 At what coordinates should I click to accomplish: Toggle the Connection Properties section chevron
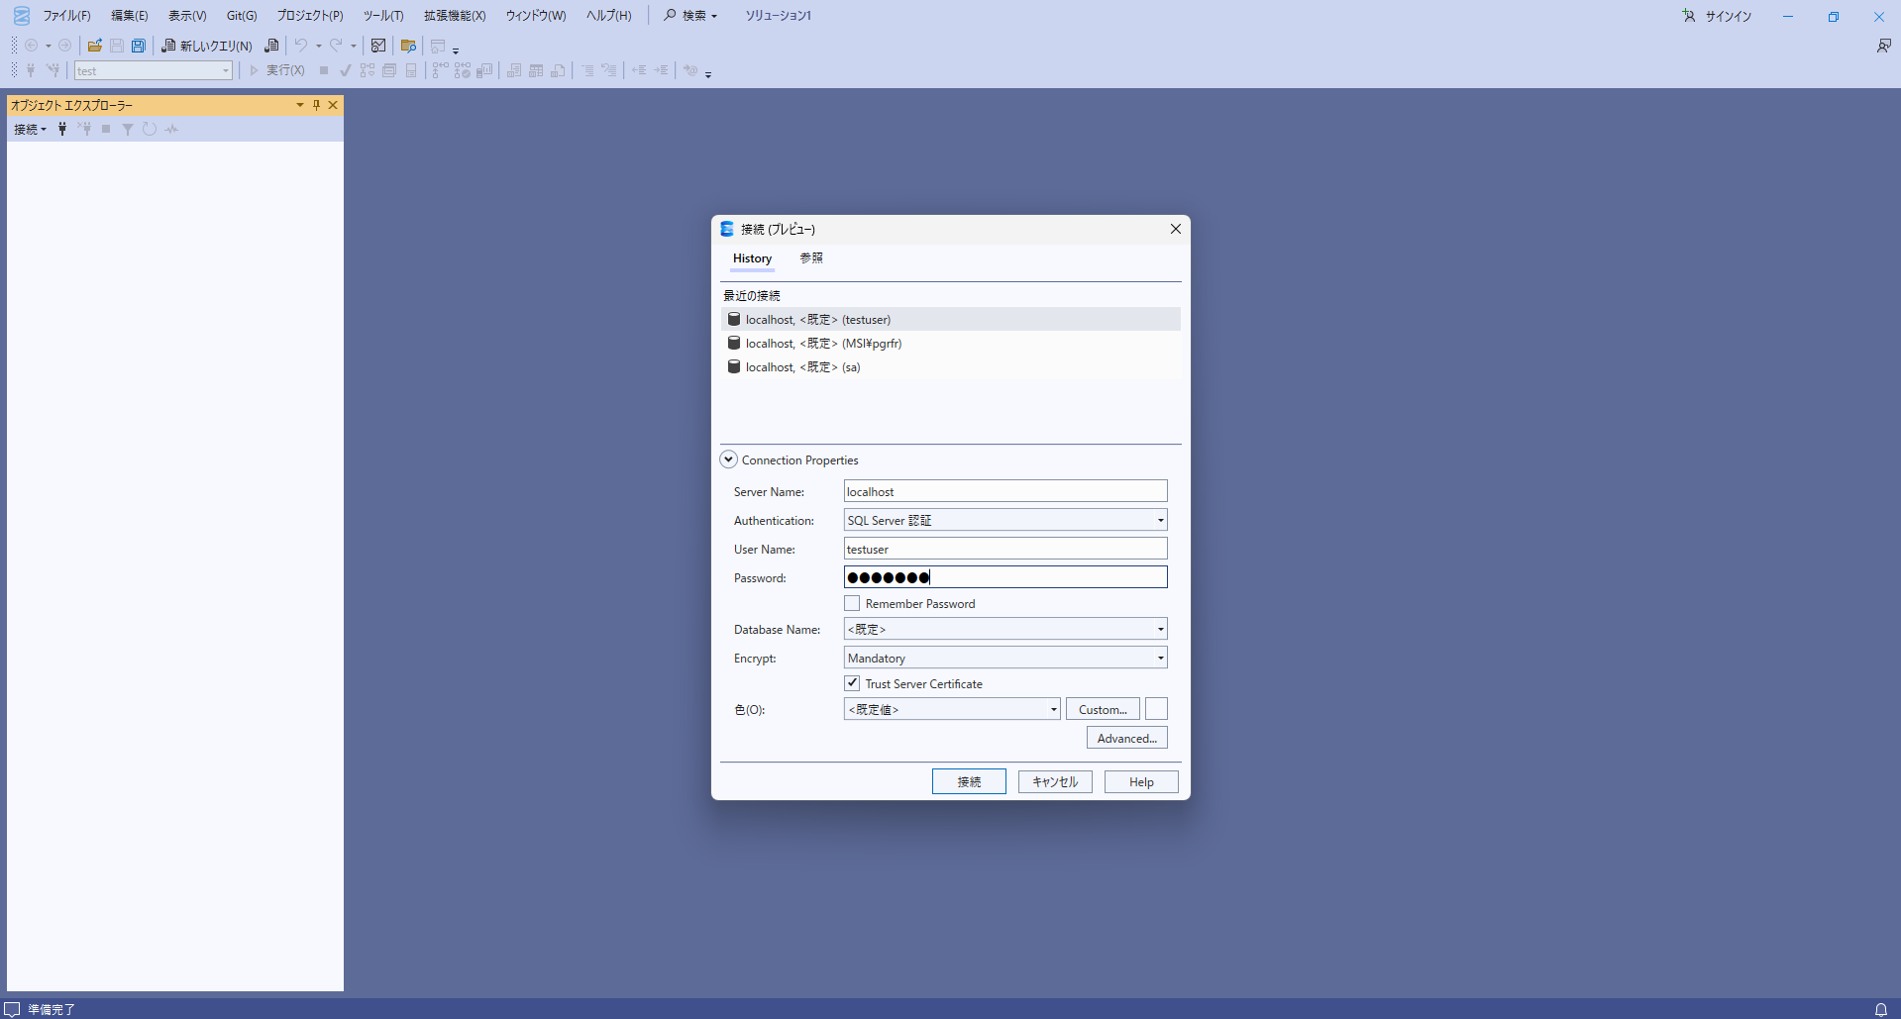click(x=728, y=459)
